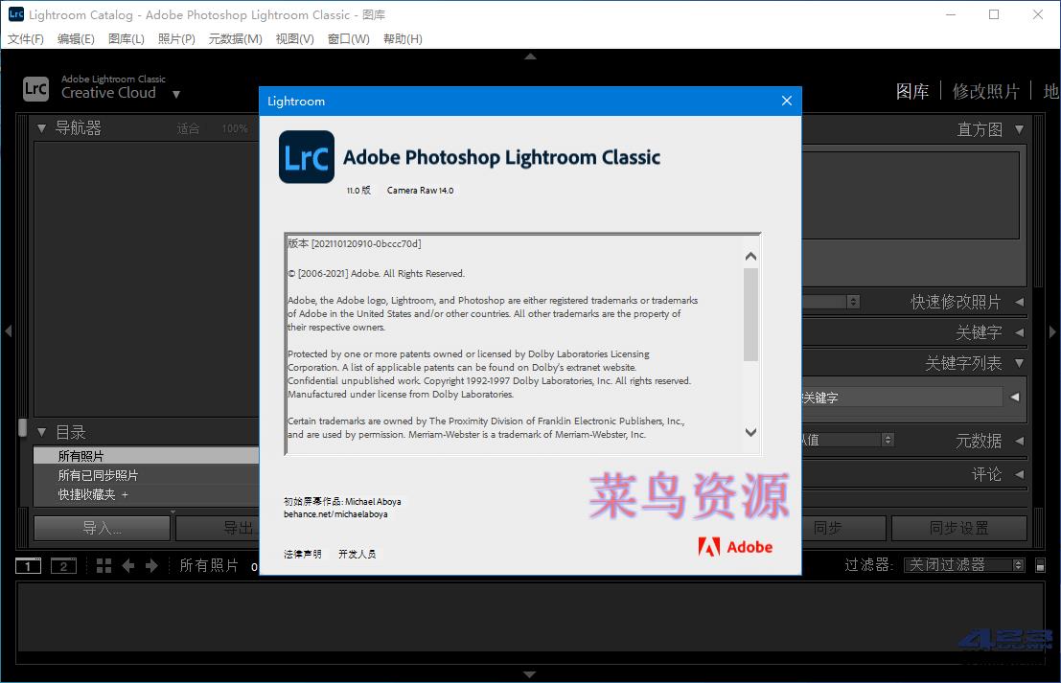The image size is (1061, 683).
Task: Open the 法律声明 legal notices link
Action: 303,553
